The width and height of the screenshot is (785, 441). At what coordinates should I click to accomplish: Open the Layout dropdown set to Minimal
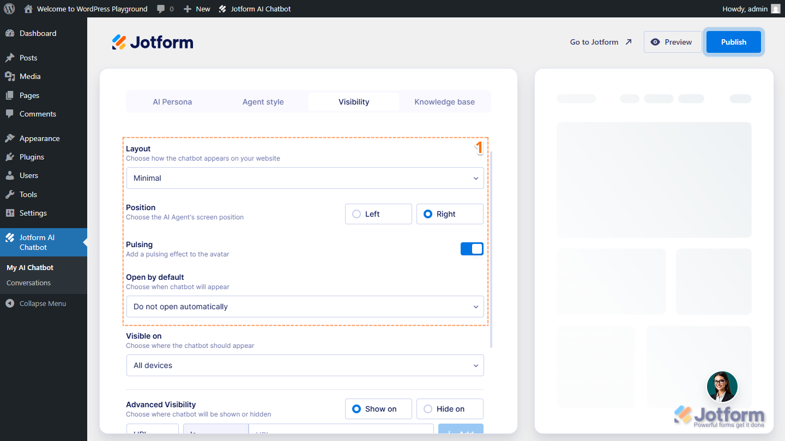click(305, 178)
